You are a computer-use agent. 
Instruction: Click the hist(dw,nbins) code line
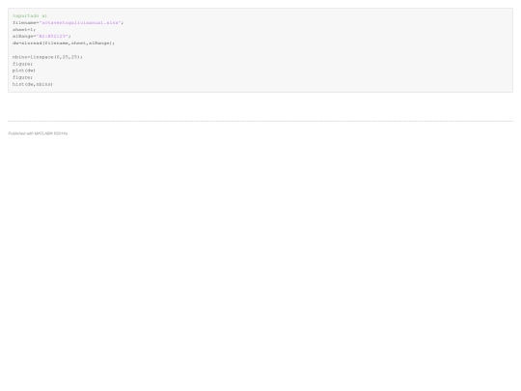[x=33, y=84]
